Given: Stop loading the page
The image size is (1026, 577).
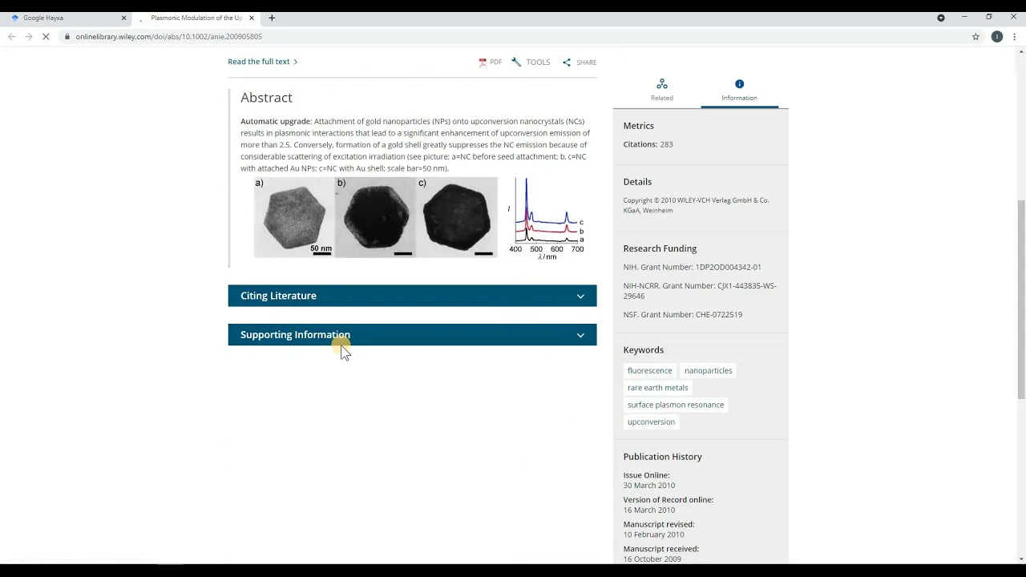Looking at the screenshot, I should (46, 37).
